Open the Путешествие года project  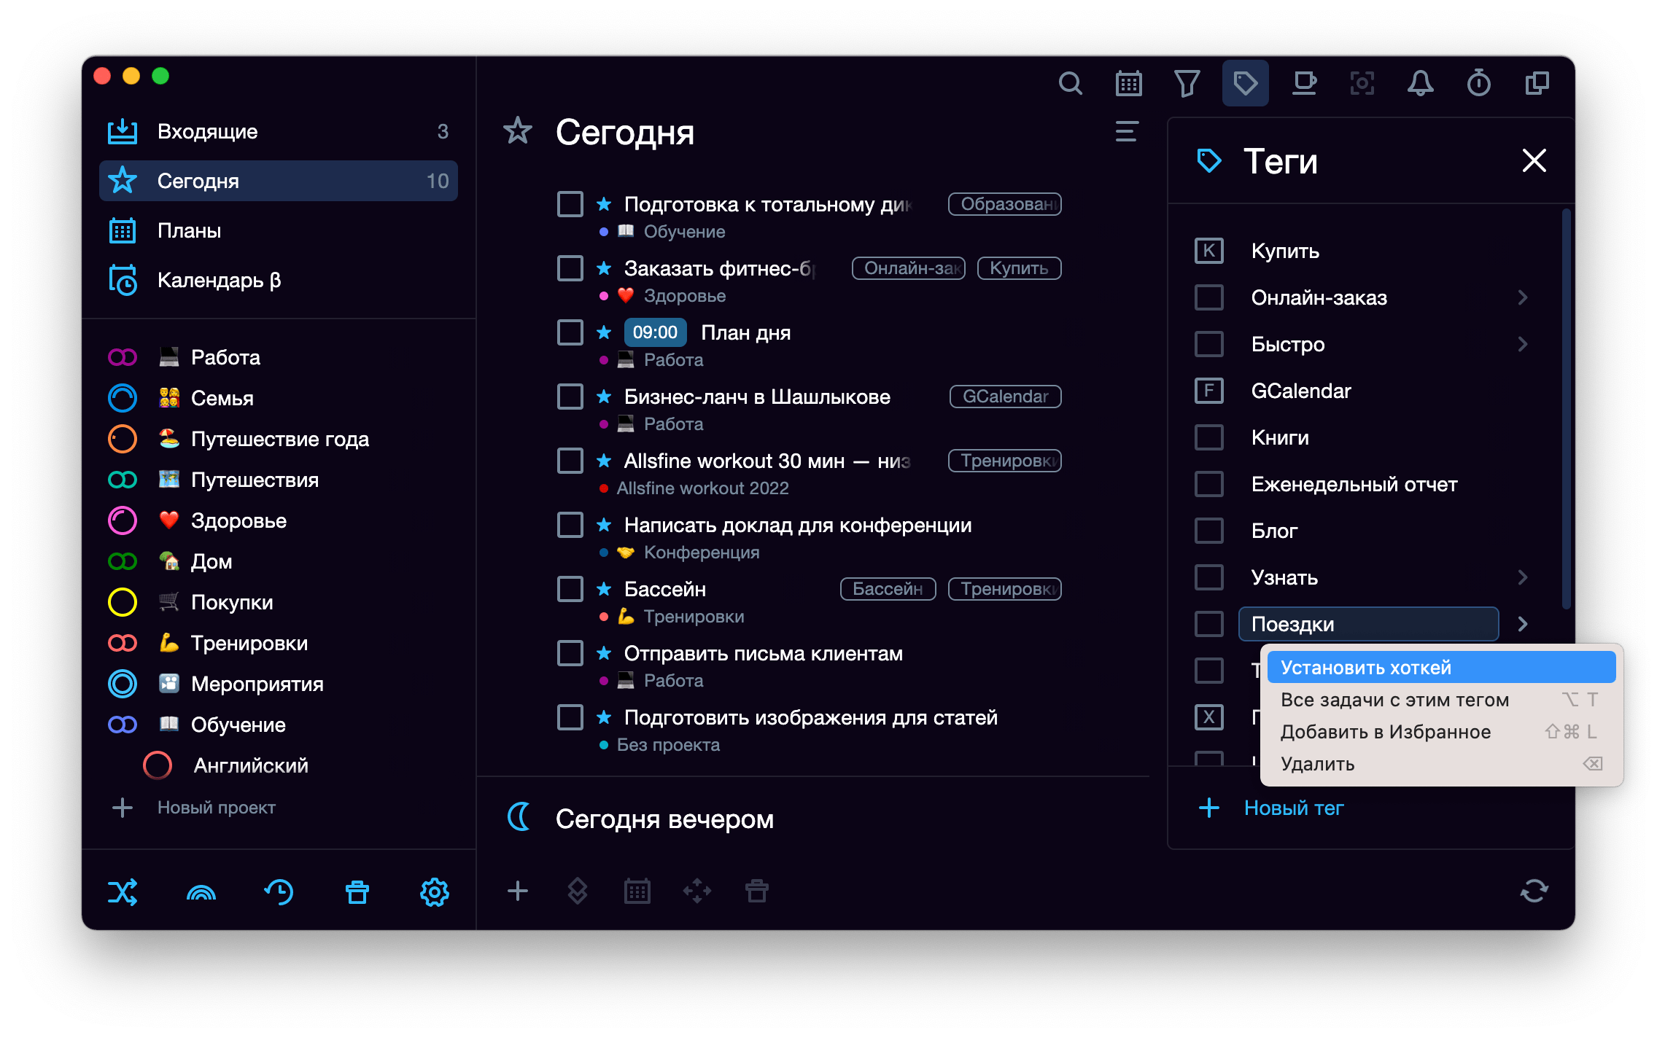[x=279, y=439]
